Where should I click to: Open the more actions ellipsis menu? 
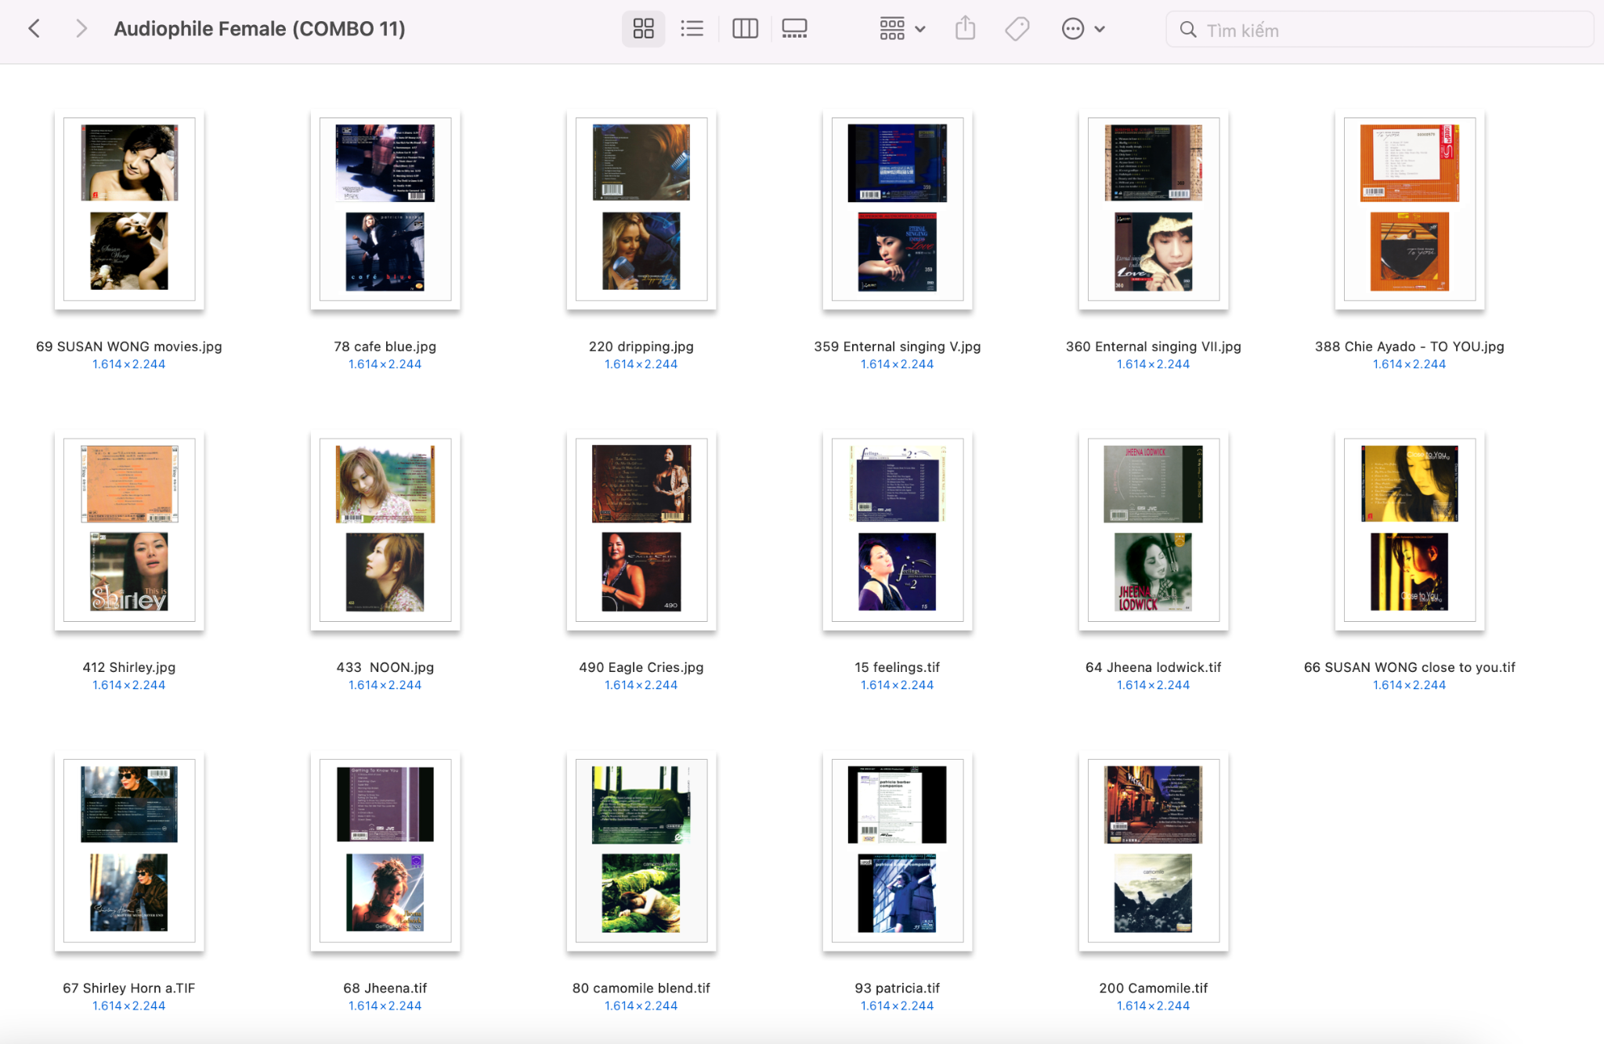pos(1083,29)
